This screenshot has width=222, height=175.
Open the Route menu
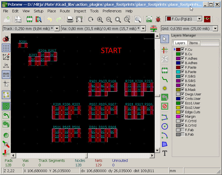tap(65, 11)
